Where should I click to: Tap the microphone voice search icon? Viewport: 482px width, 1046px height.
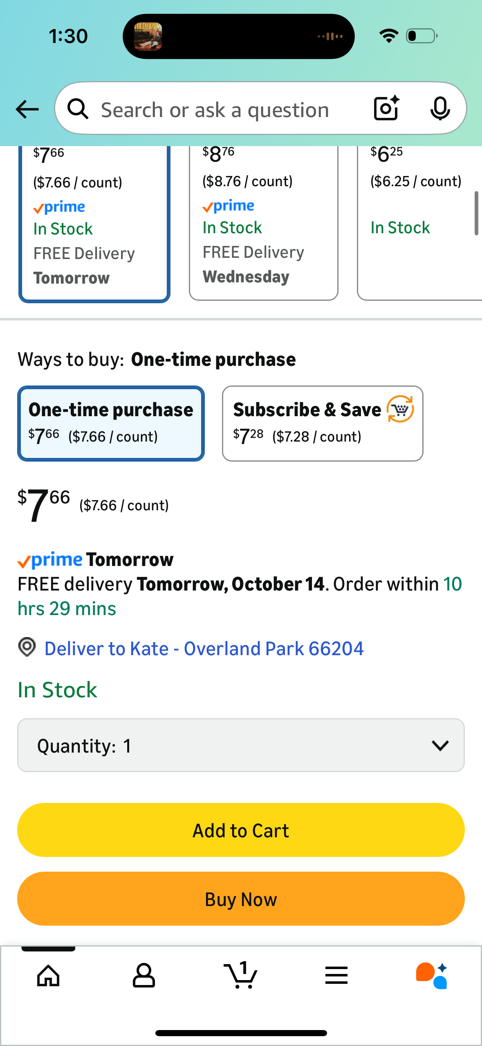pyautogui.click(x=440, y=109)
